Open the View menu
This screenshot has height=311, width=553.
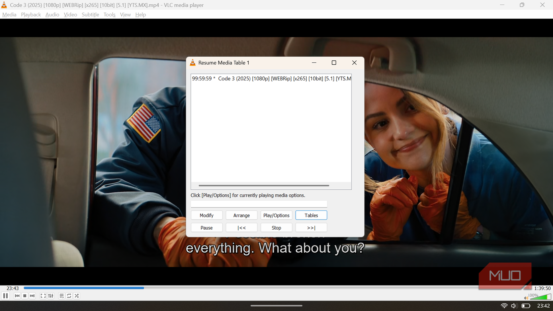tap(125, 14)
